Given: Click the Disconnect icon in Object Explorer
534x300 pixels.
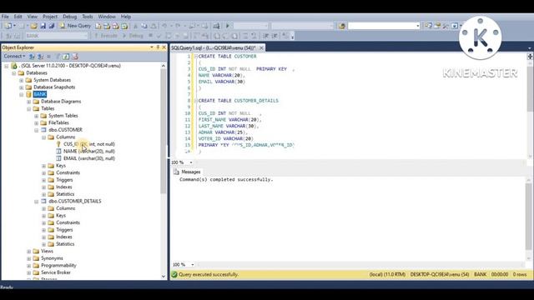Looking at the screenshot, I should coord(40,57).
